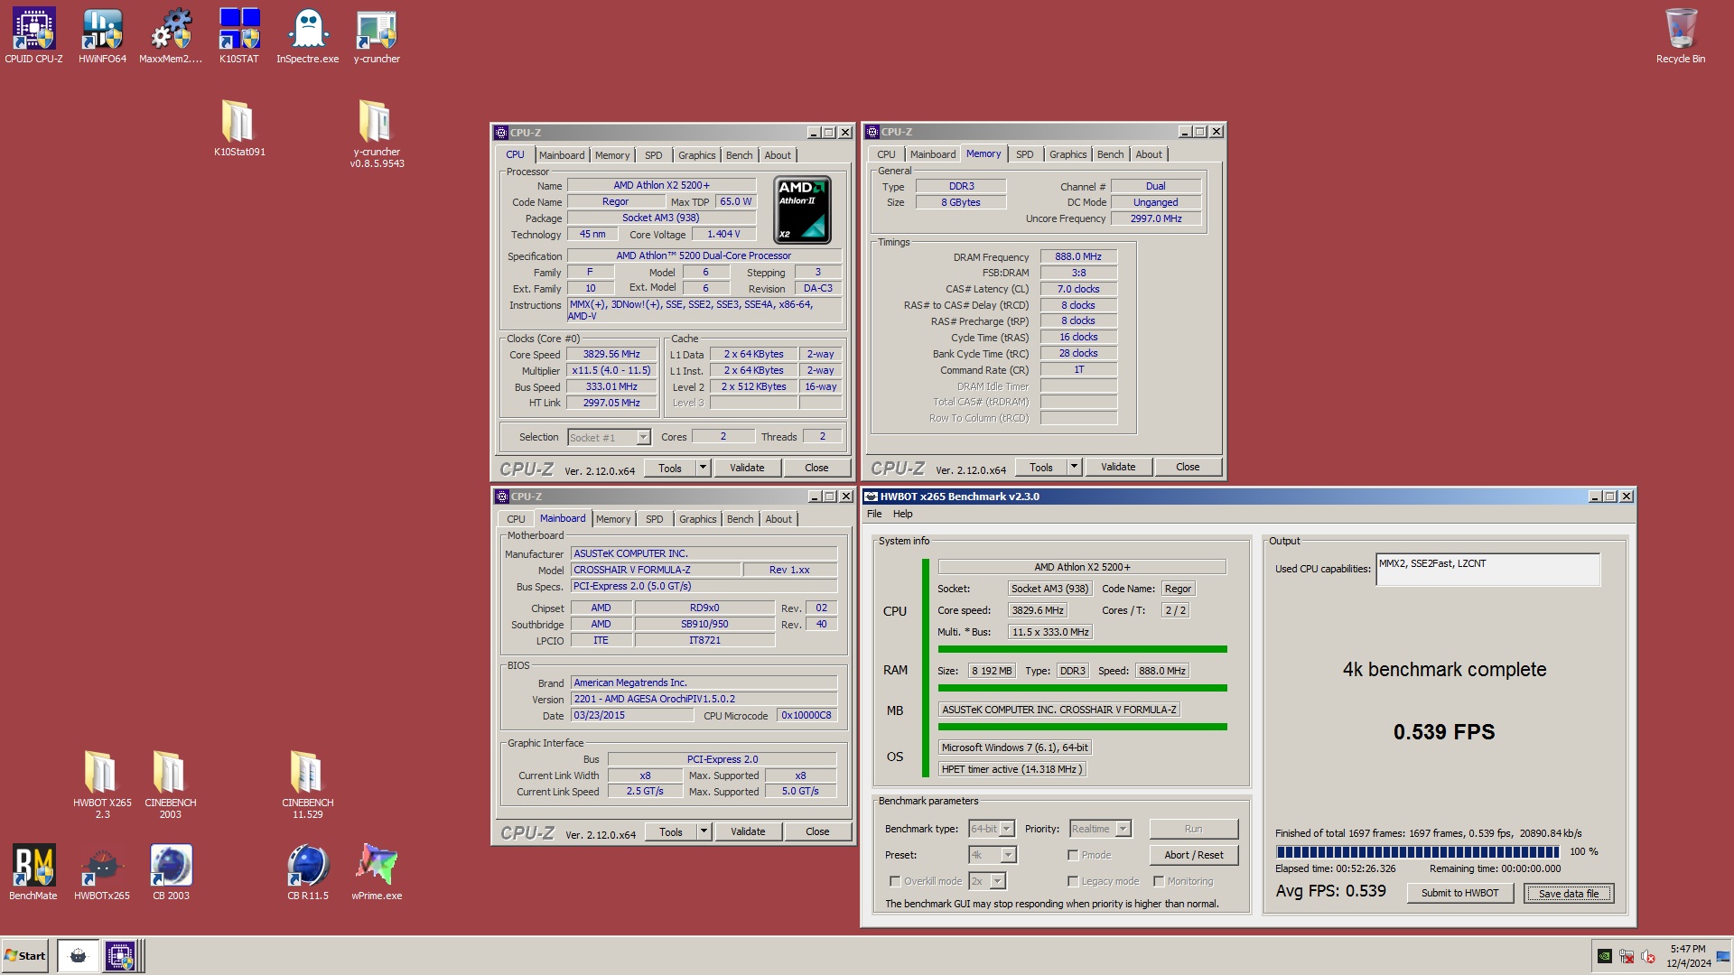
Task: Switch to CPU-Z taskbar button
Action: click(120, 956)
